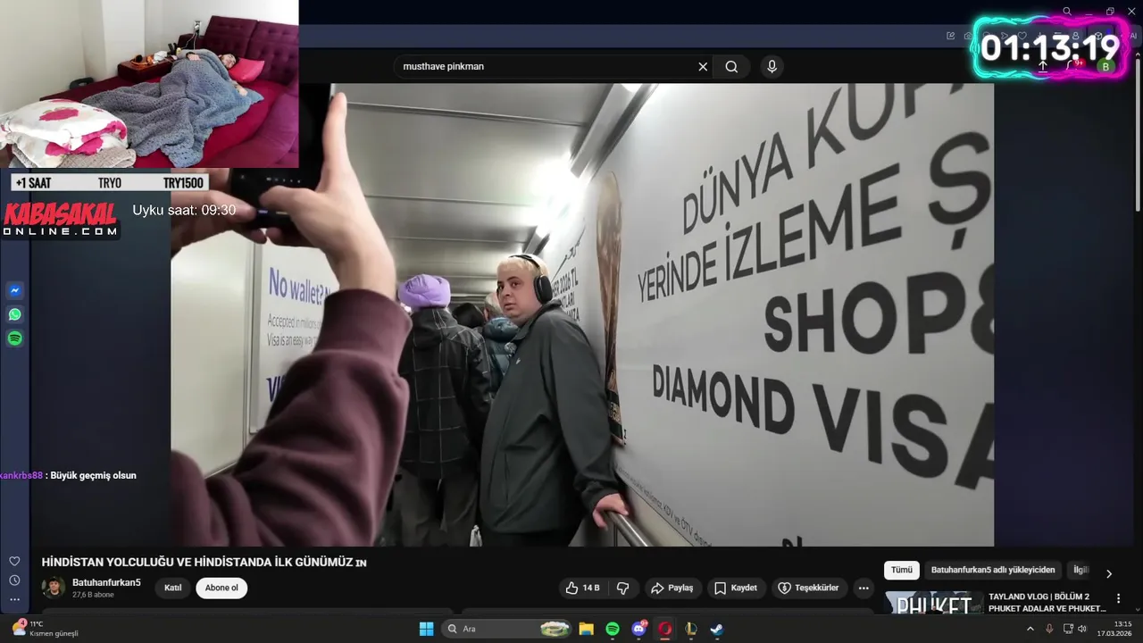Click video title Hindistan Yolculuğu text
The height and width of the screenshot is (643, 1143).
(204, 563)
